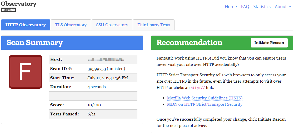Click the Observatory site title logo
This screenshot has height=133, width=294.
point(19,4)
